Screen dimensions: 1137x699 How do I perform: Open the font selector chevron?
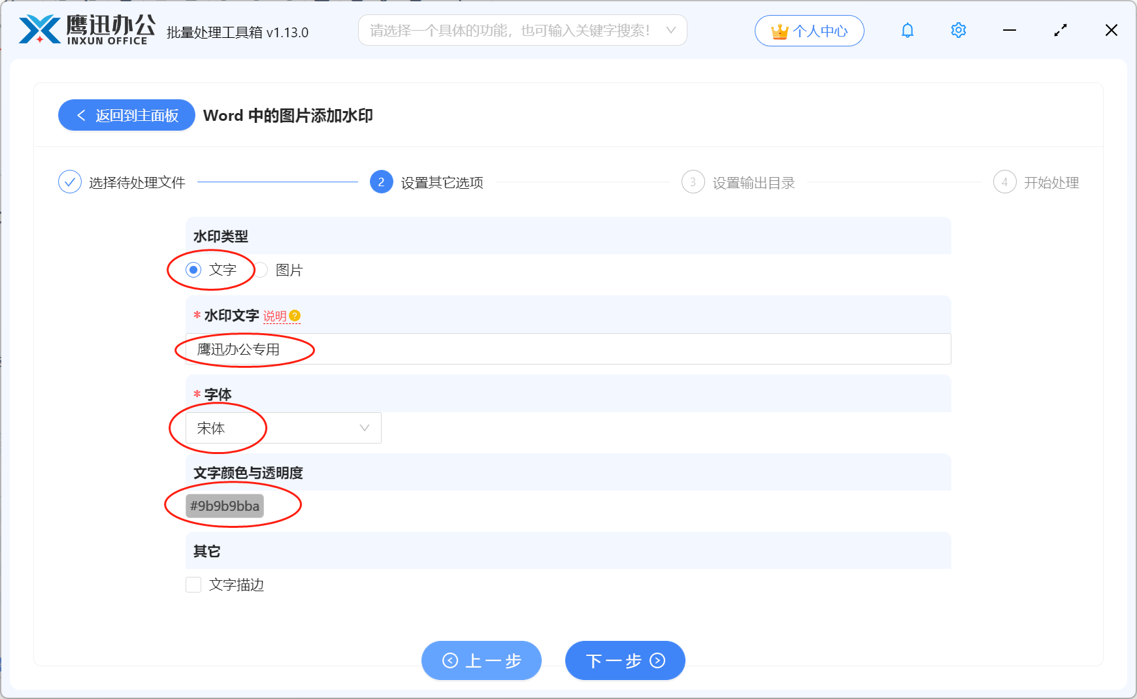[x=364, y=427]
